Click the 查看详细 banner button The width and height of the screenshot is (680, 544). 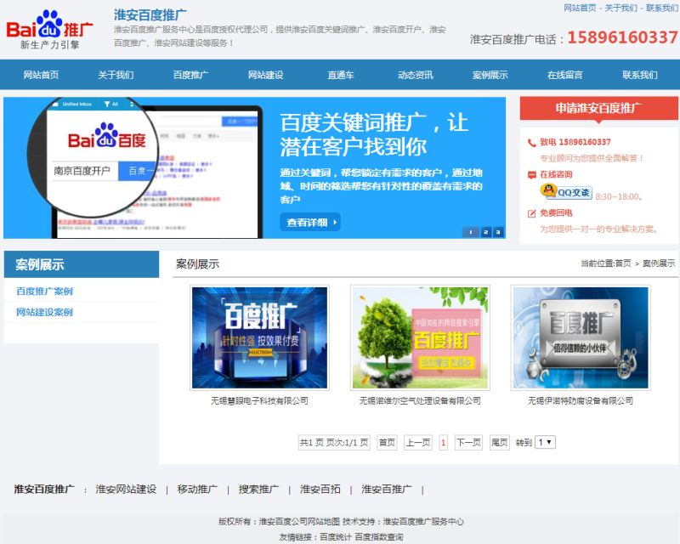tap(310, 222)
